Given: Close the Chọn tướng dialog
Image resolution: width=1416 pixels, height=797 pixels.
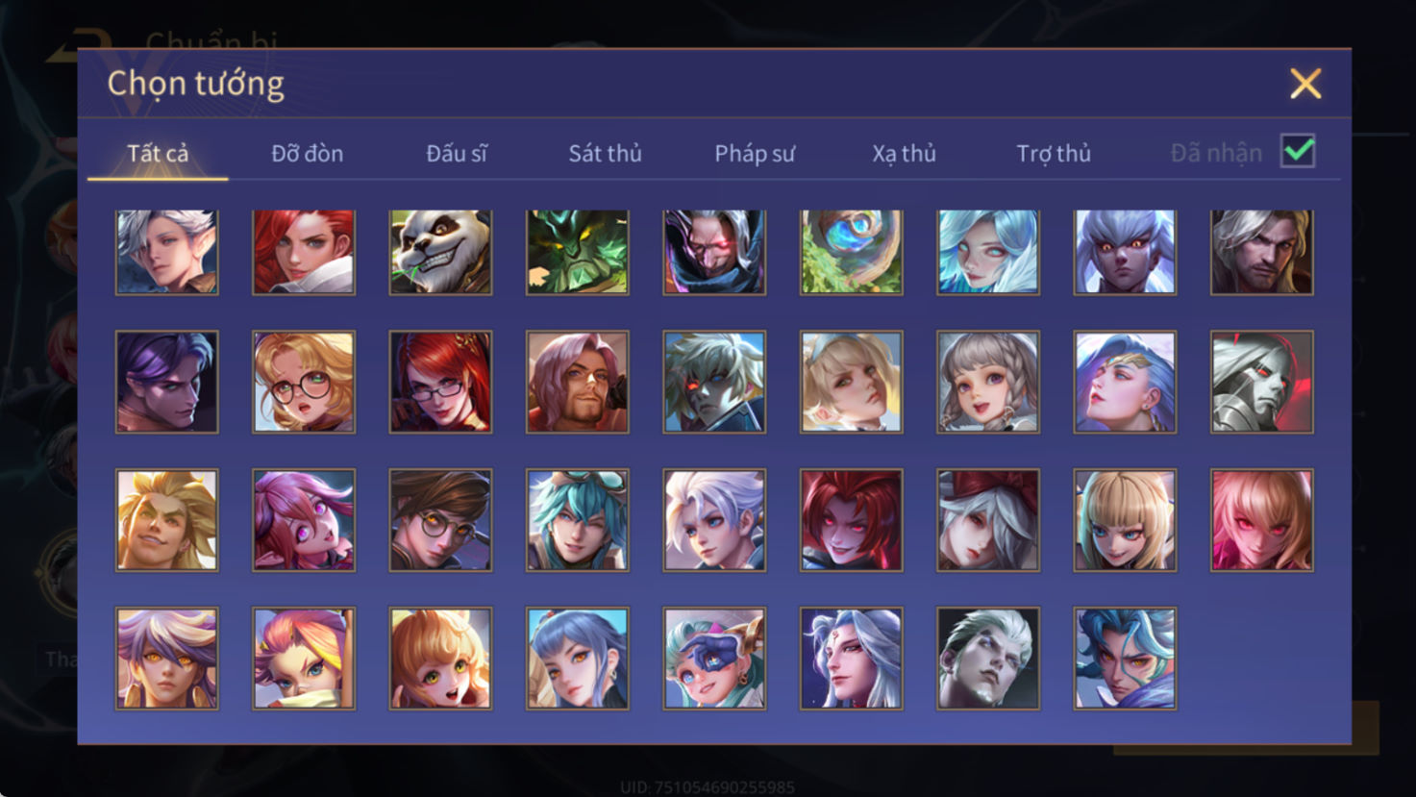Looking at the screenshot, I should coord(1305,84).
